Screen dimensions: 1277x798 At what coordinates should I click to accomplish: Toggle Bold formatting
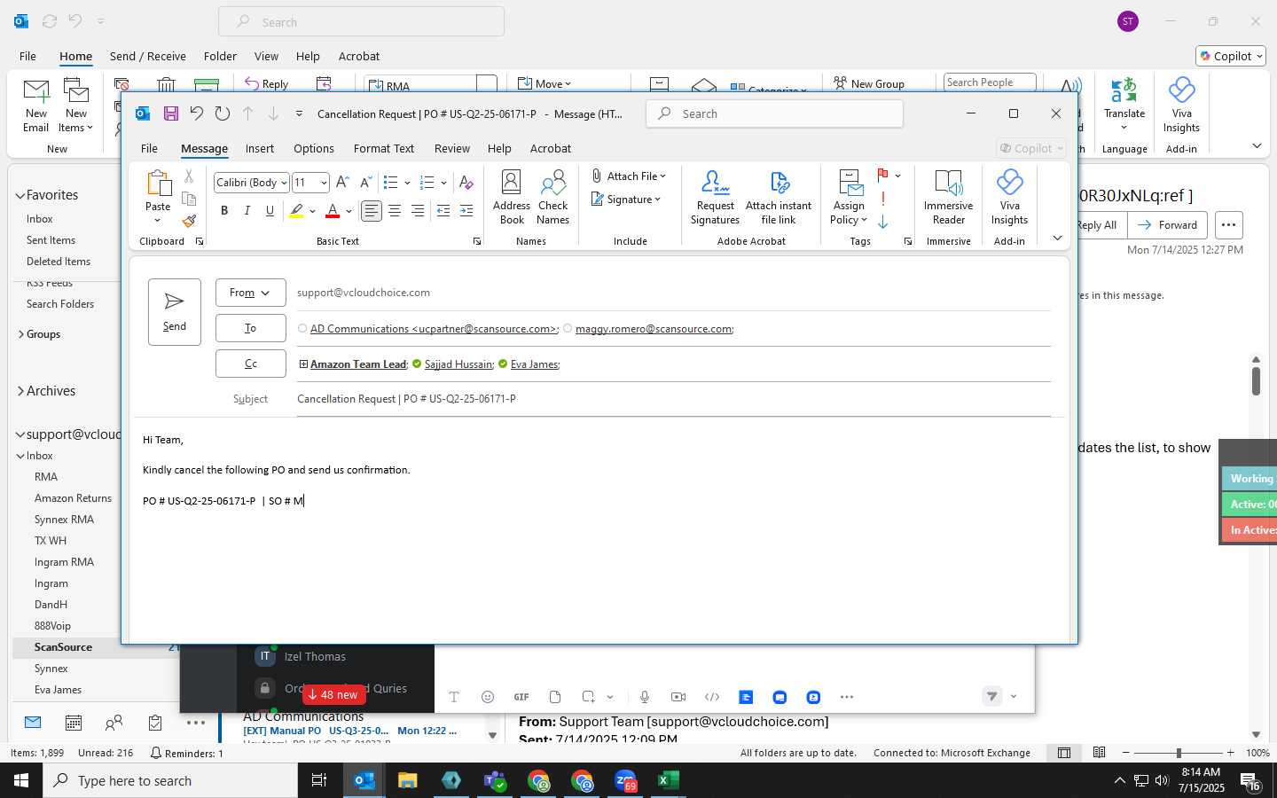click(224, 210)
